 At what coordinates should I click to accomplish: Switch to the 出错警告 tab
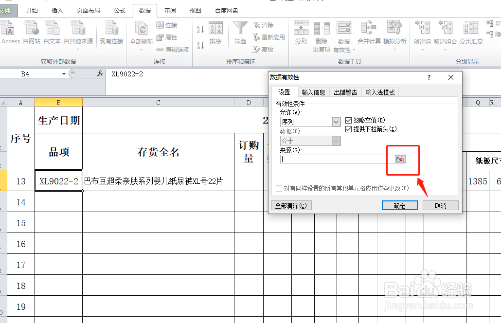[x=345, y=92]
